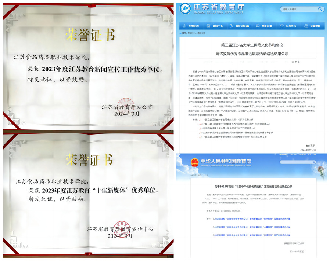330x261 pixels.
Task: Click the Jiangsu Education Department lotus logo
Action: pyautogui.click(x=186, y=9)
